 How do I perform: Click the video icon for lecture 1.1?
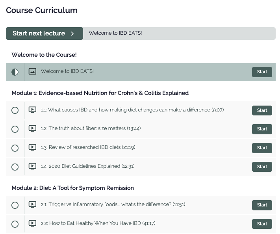tap(32, 110)
